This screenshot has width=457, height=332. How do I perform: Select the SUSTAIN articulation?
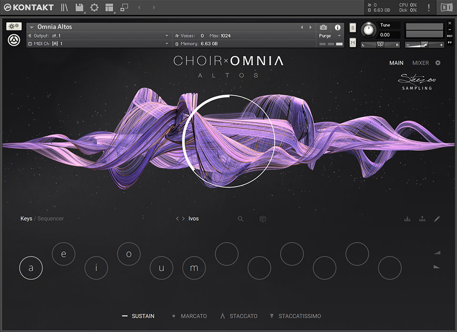pyautogui.click(x=138, y=316)
